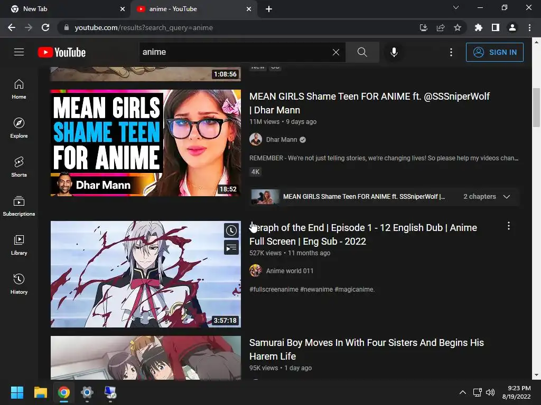Open Samurai Boy Moves In video title
This screenshot has width=541, height=405.
(367, 349)
